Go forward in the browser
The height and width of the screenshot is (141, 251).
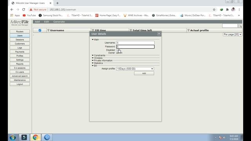18,9
